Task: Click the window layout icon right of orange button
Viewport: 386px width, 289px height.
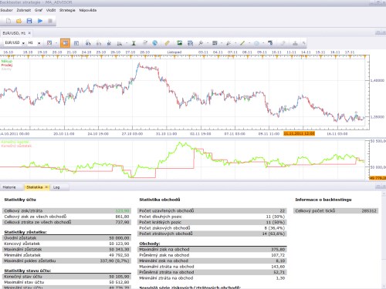Action: (76, 43)
